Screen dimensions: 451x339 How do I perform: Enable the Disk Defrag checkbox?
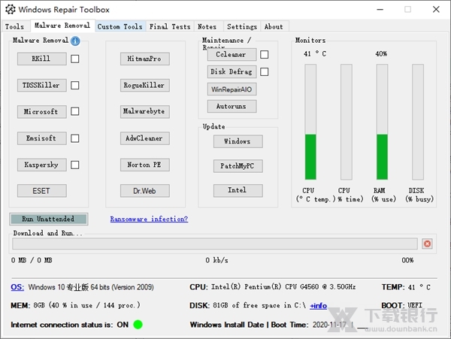[264, 71]
